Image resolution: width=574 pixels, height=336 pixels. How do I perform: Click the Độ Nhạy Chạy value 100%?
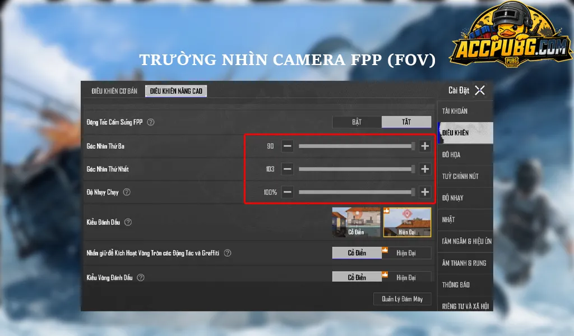point(270,192)
